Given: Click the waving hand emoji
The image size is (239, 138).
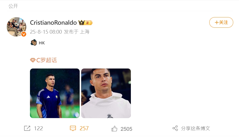Looking at the screenshot, I should pos(34,43).
